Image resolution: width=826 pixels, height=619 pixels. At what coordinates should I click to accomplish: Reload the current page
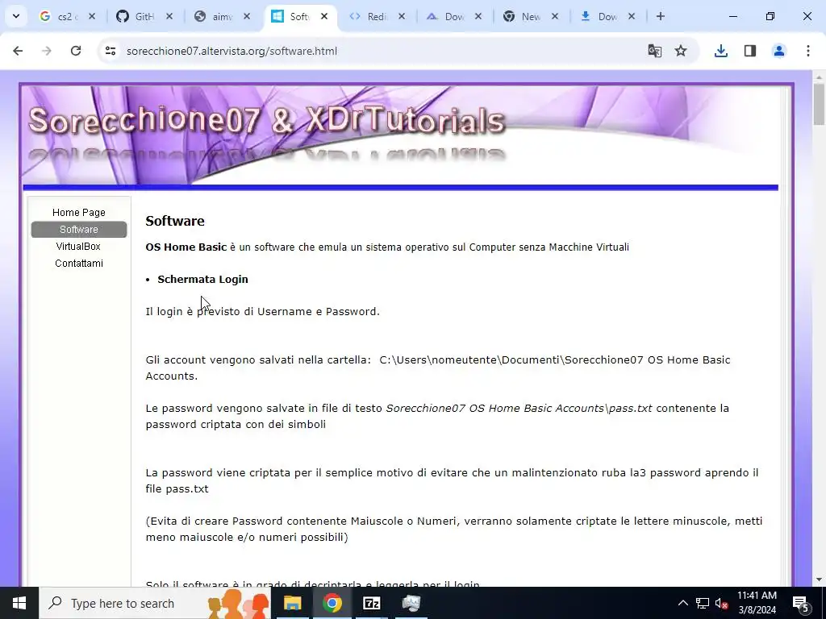pyautogui.click(x=76, y=51)
